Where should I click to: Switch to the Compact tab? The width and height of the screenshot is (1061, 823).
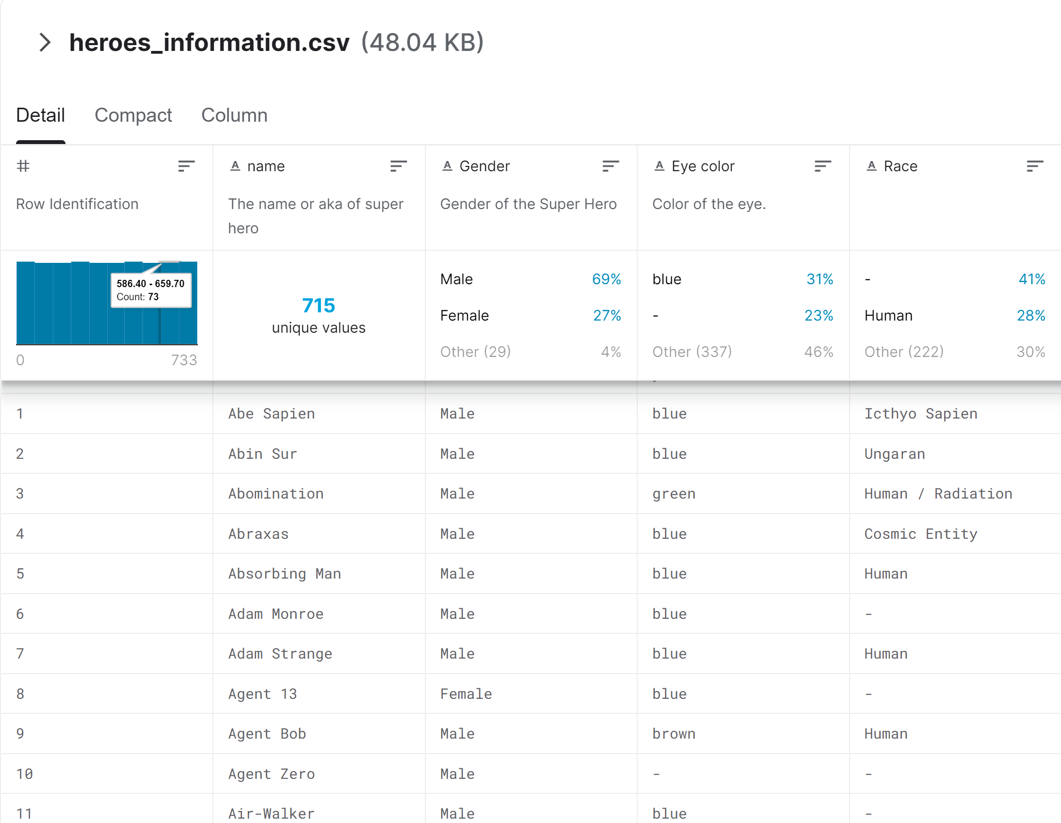pos(133,115)
